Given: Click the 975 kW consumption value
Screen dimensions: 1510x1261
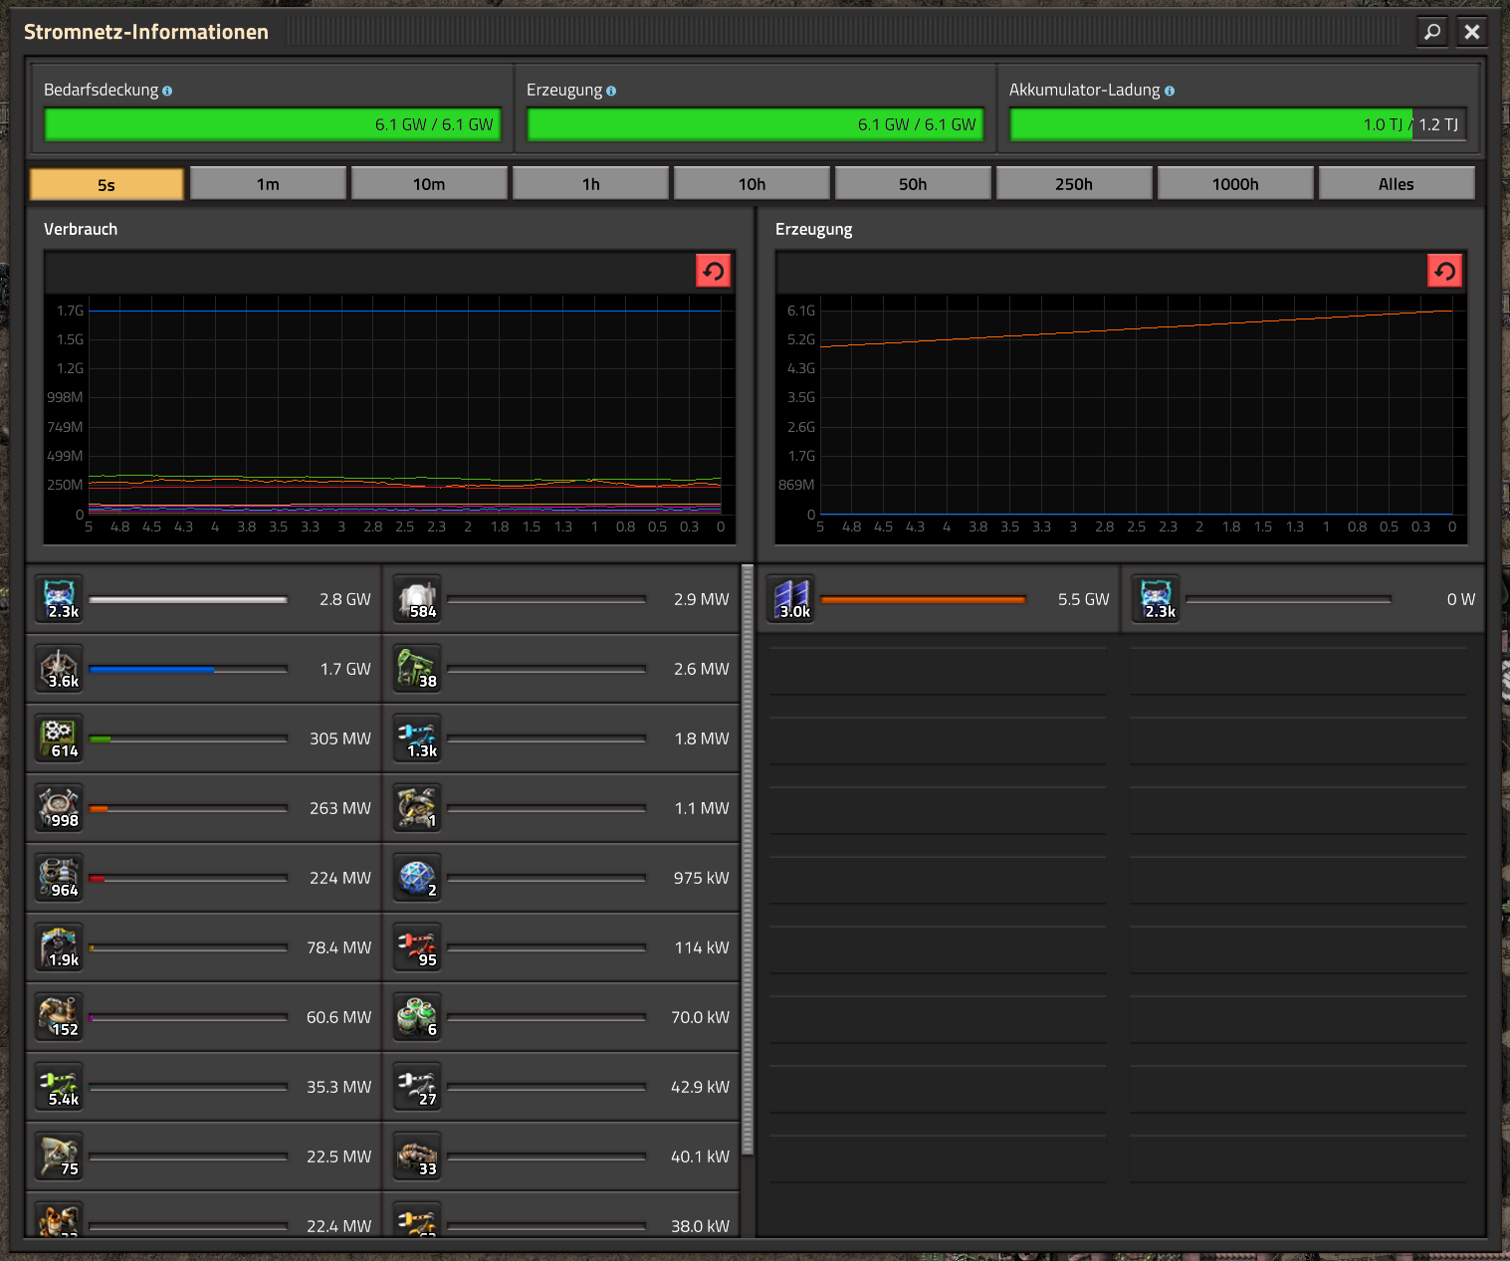Looking at the screenshot, I should (x=701, y=878).
